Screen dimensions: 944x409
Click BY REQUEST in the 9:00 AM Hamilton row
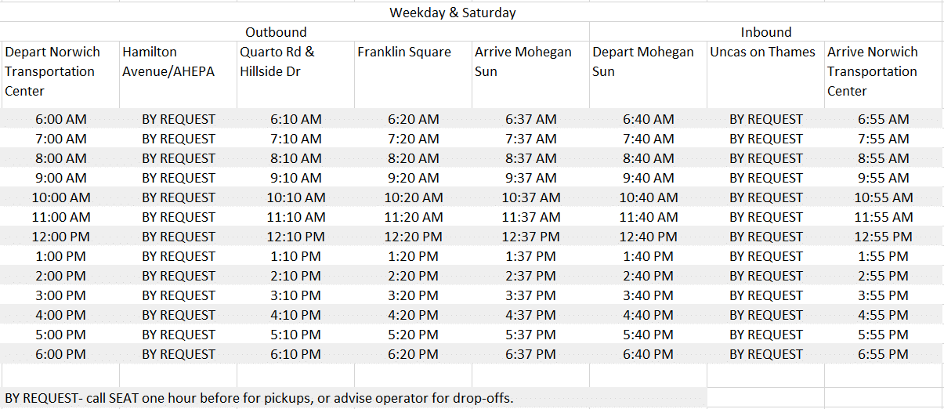click(178, 178)
